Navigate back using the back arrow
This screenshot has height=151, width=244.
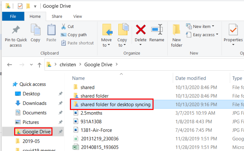(x=9, y=64)
